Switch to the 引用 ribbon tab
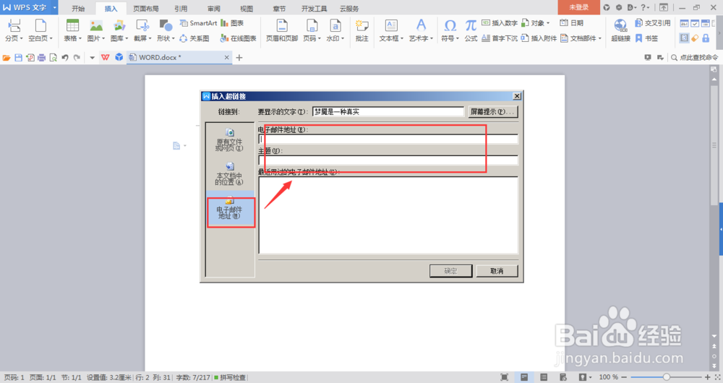Image resolution: width=723 pixels, height=383 pixels. pyautogui.click(x=181, y=8)
